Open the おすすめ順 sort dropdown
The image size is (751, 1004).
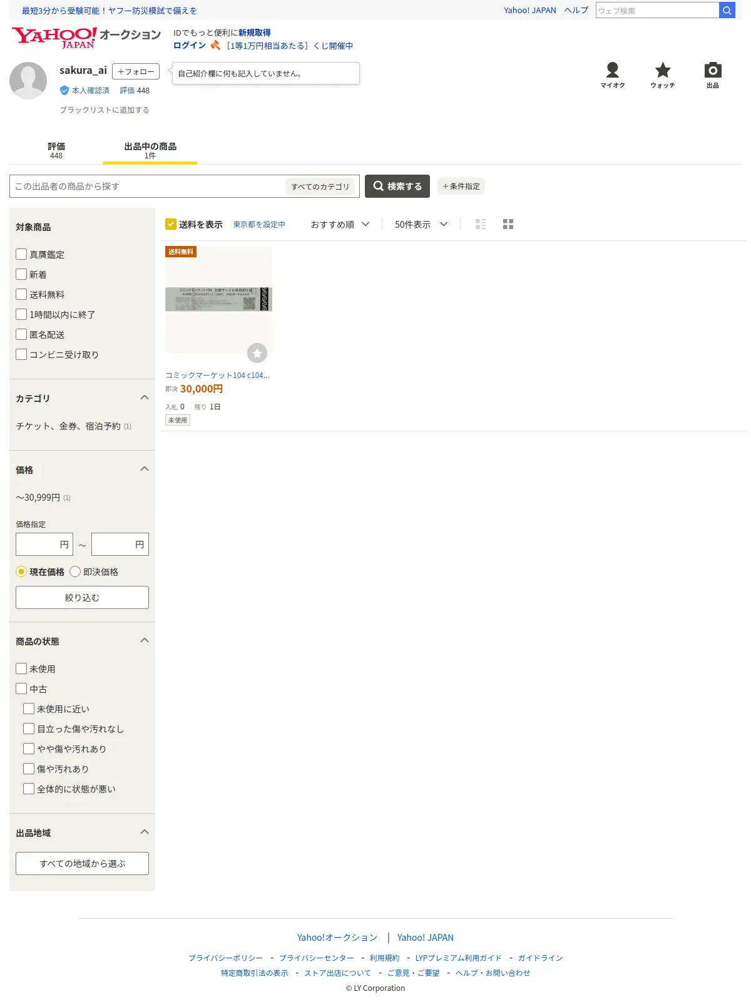pyautogui.click(x=340, y=224)
